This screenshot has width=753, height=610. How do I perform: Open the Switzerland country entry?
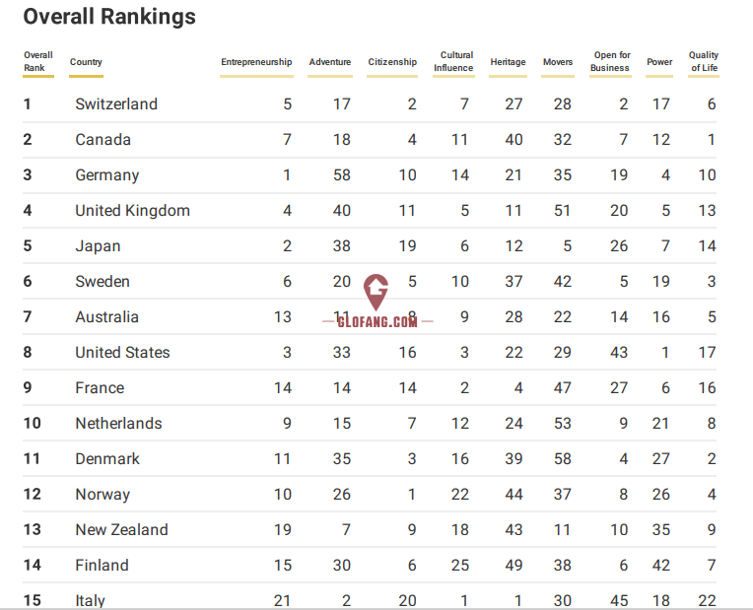pos(116,104)
